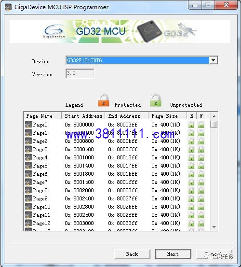Go to the Next step
The height and width of the screenshot is (267, 241).
pyautogui.click(x=173, y=254)
